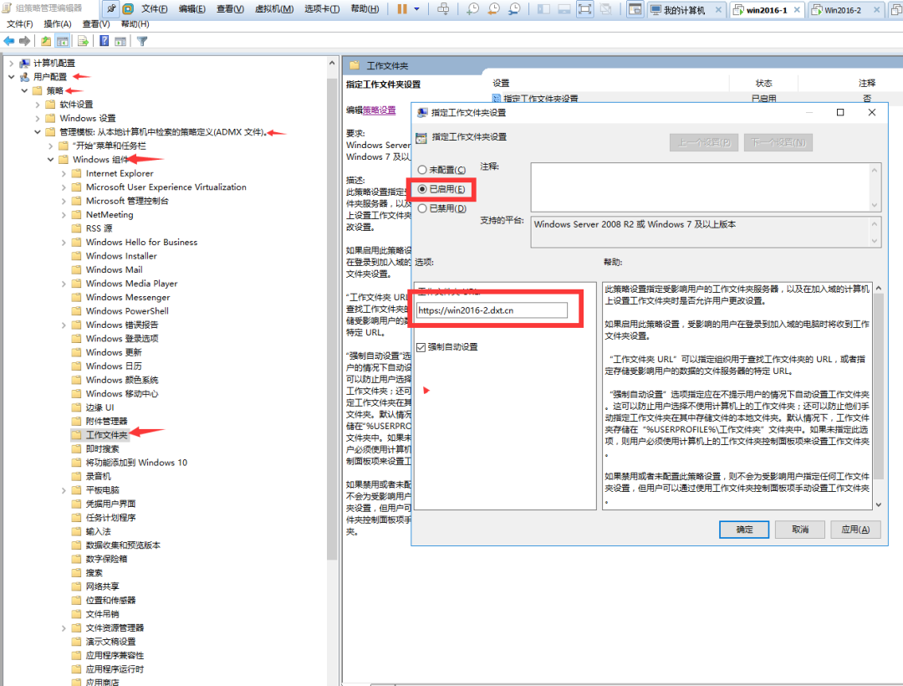The height and width of the screenshot is (686, 903).
Task: Click the blue back arrow icon
Action: click(x=9, y=41)
